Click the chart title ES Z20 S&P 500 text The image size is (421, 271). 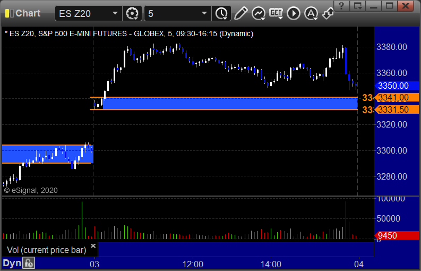(x=129, y=33)
